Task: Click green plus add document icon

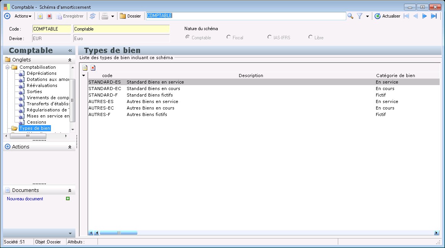Action: point(68,199)
